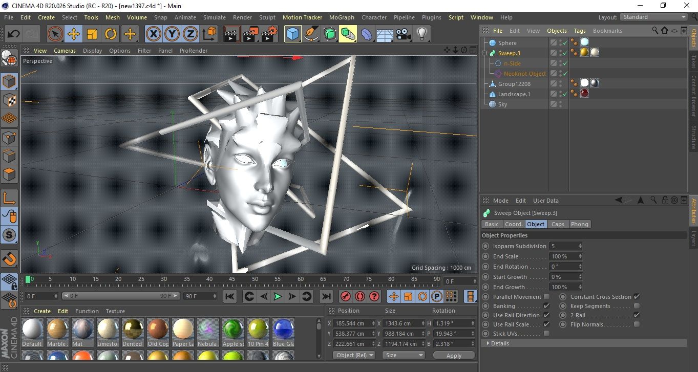The height and width of the screenshot is (372, 698).
Task: Select Points mode in left palette
Action: [x=9, y=138]
